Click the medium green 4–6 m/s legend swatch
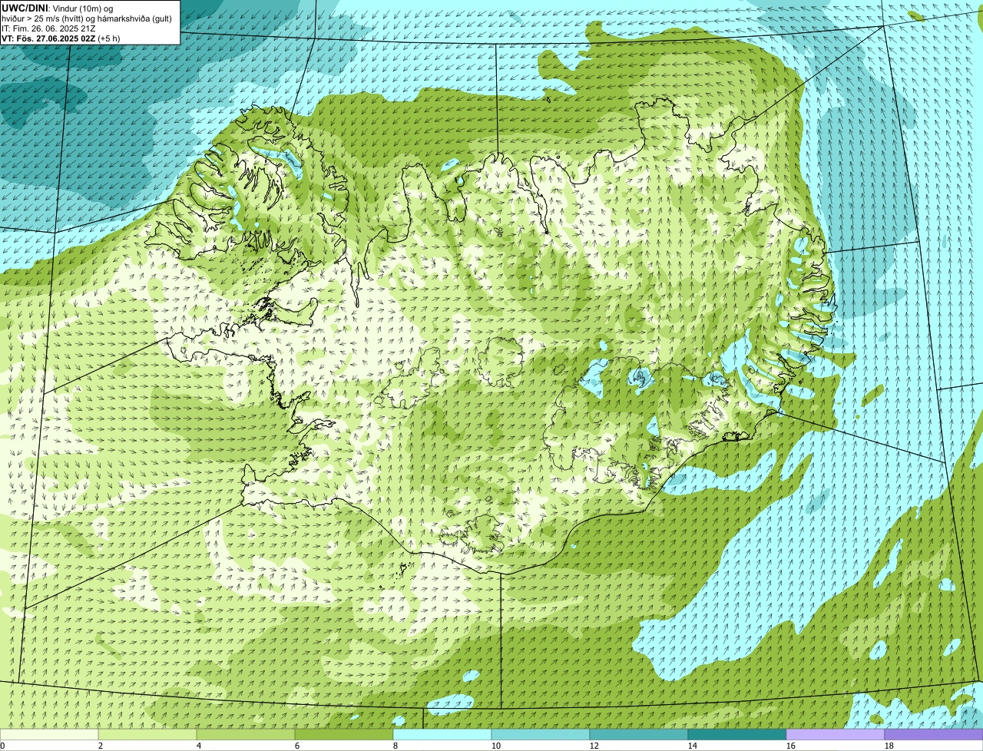983x751 pixels. pos(246,734)
